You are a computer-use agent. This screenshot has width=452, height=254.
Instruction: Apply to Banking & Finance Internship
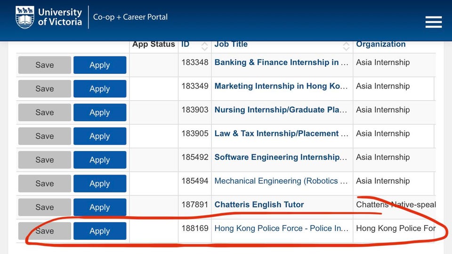click(100, 65)
